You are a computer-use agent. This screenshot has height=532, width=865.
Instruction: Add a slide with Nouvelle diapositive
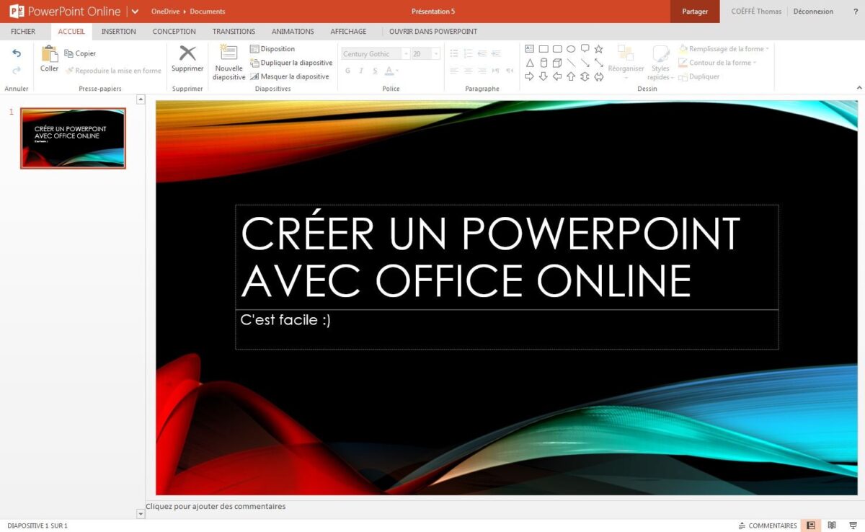[x=229, y=62]
